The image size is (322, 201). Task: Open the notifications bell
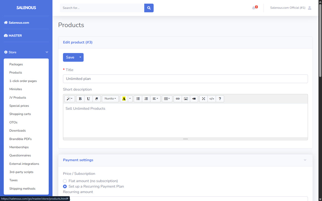254,8
